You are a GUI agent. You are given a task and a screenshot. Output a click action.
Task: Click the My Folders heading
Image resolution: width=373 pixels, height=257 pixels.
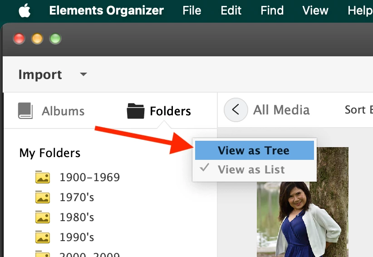tap(50, 153)
